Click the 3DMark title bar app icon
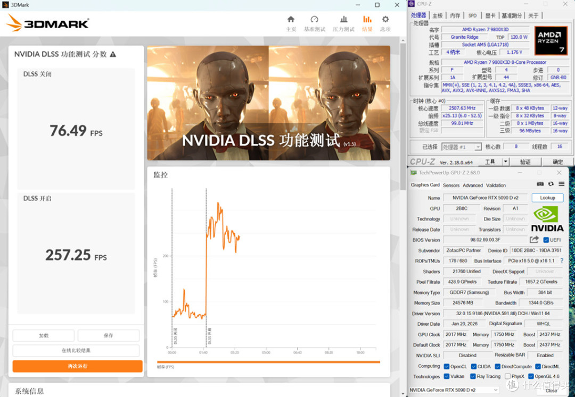575x397 pixels. pyautogui.click(x=5, y=5)
